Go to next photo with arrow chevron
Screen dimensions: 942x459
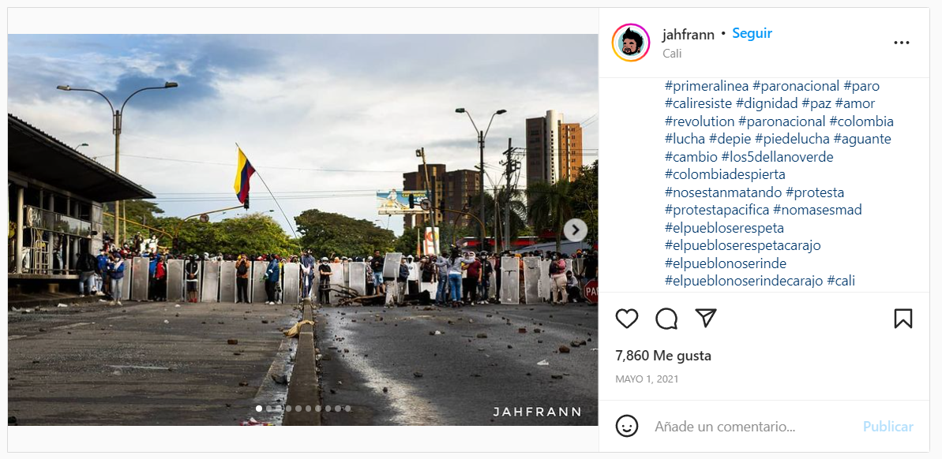(575, 229)
